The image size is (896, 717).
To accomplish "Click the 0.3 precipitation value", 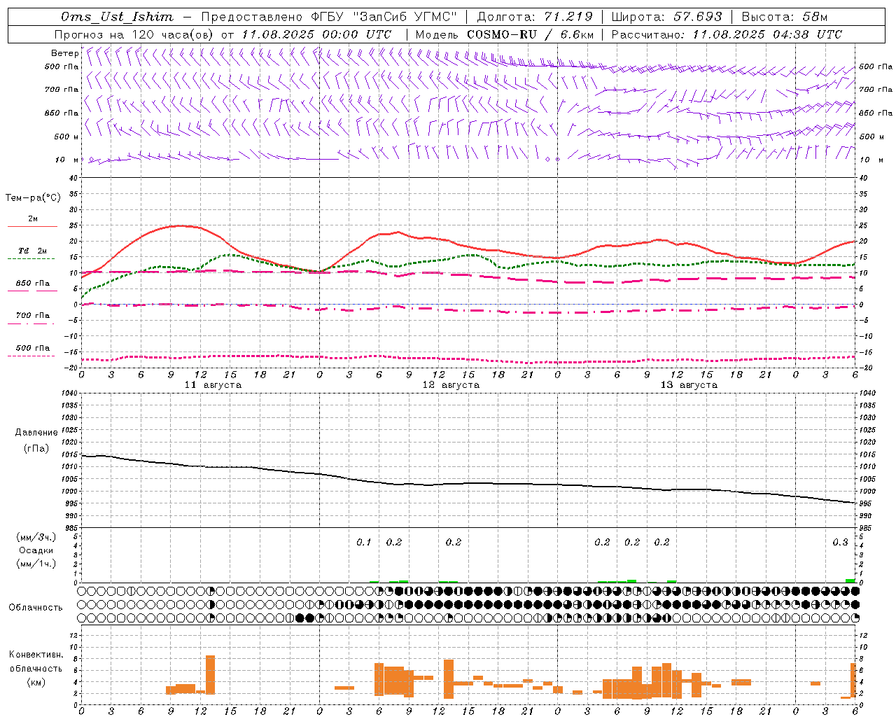I will (840, 542).
